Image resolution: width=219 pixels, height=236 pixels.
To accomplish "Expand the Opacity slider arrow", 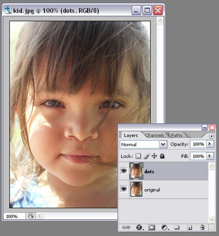I will (x=210, y=144).
